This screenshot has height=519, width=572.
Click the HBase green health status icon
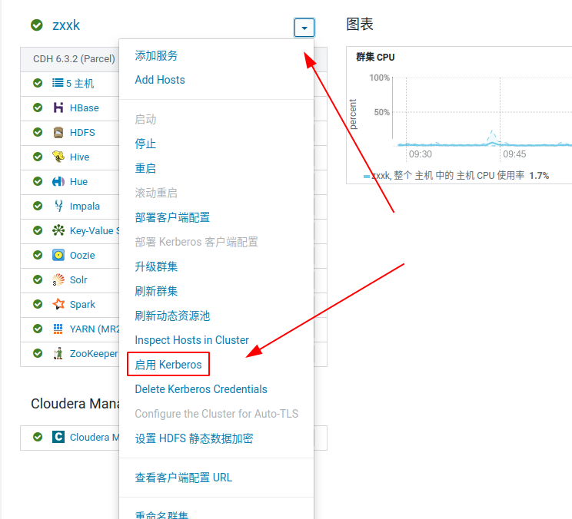click(38, 107)
